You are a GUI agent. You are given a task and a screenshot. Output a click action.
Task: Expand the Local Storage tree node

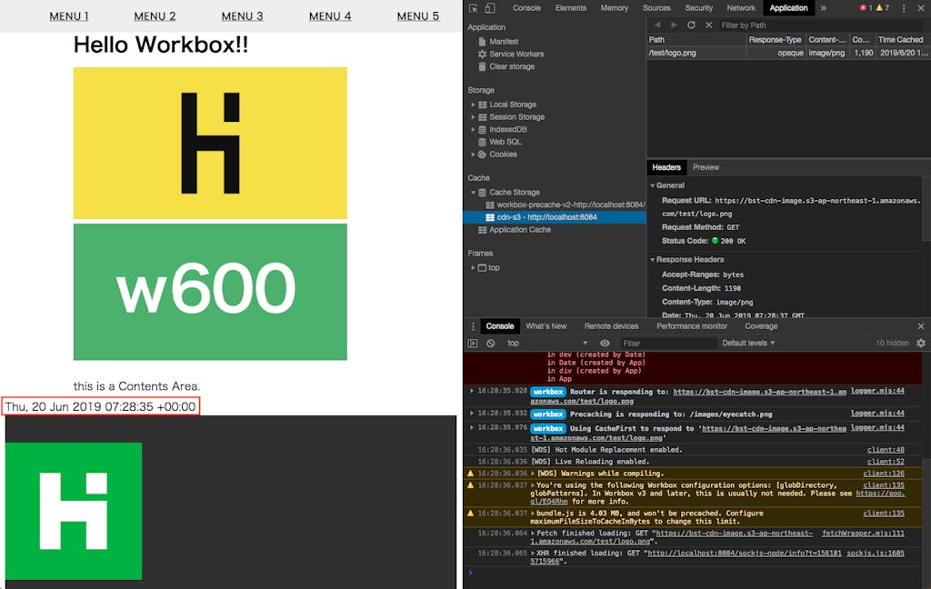tap(473, 105)
